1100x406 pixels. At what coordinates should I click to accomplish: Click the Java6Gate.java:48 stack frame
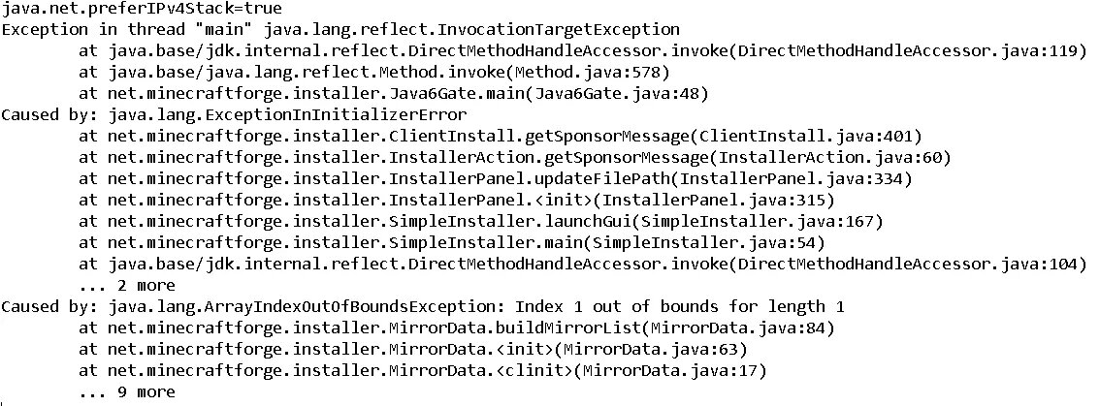[394, 93]
